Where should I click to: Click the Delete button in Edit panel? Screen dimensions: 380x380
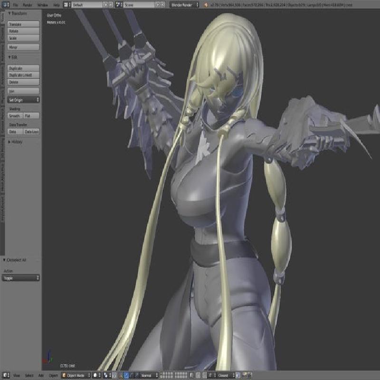coord(23,82)
